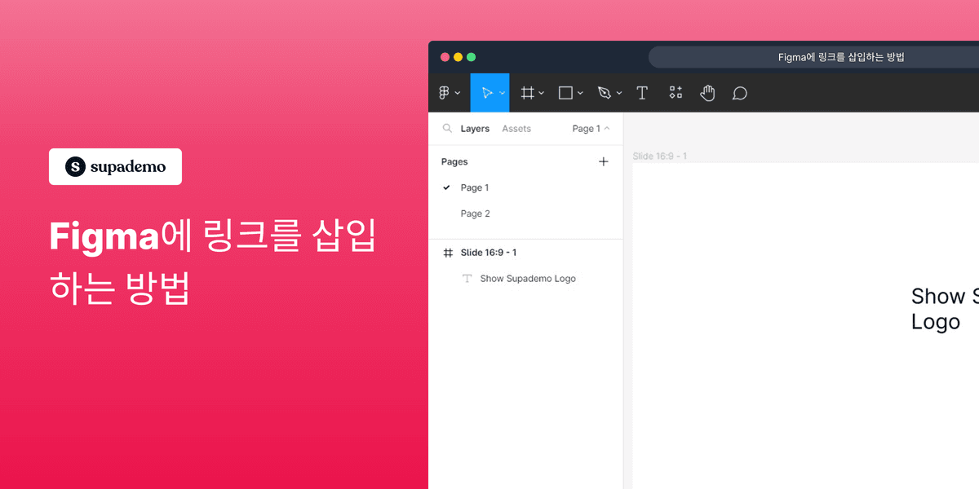Activate the Comment tool
The height and width of the screenshot is (489, 979).
coord(739,92)
